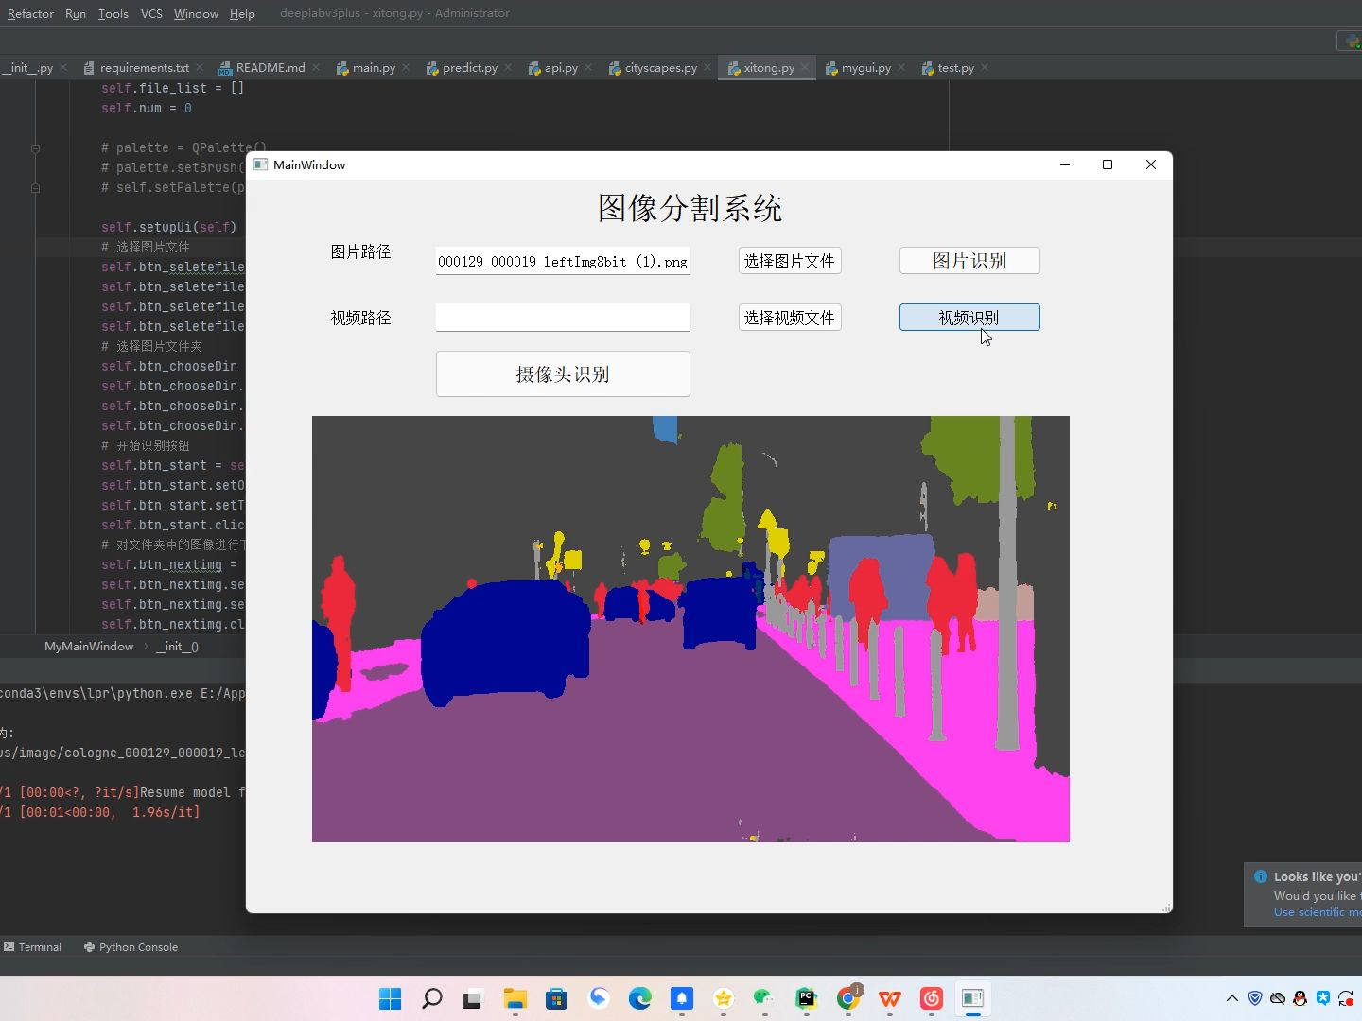This screenshot has width=1362, height=1021.
Task: Click the 摄像头识别 camera recognition button
Action: (563, 374)
